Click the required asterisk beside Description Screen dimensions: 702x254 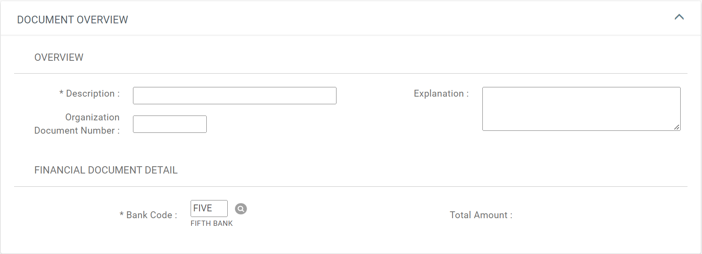click(61, 93)
